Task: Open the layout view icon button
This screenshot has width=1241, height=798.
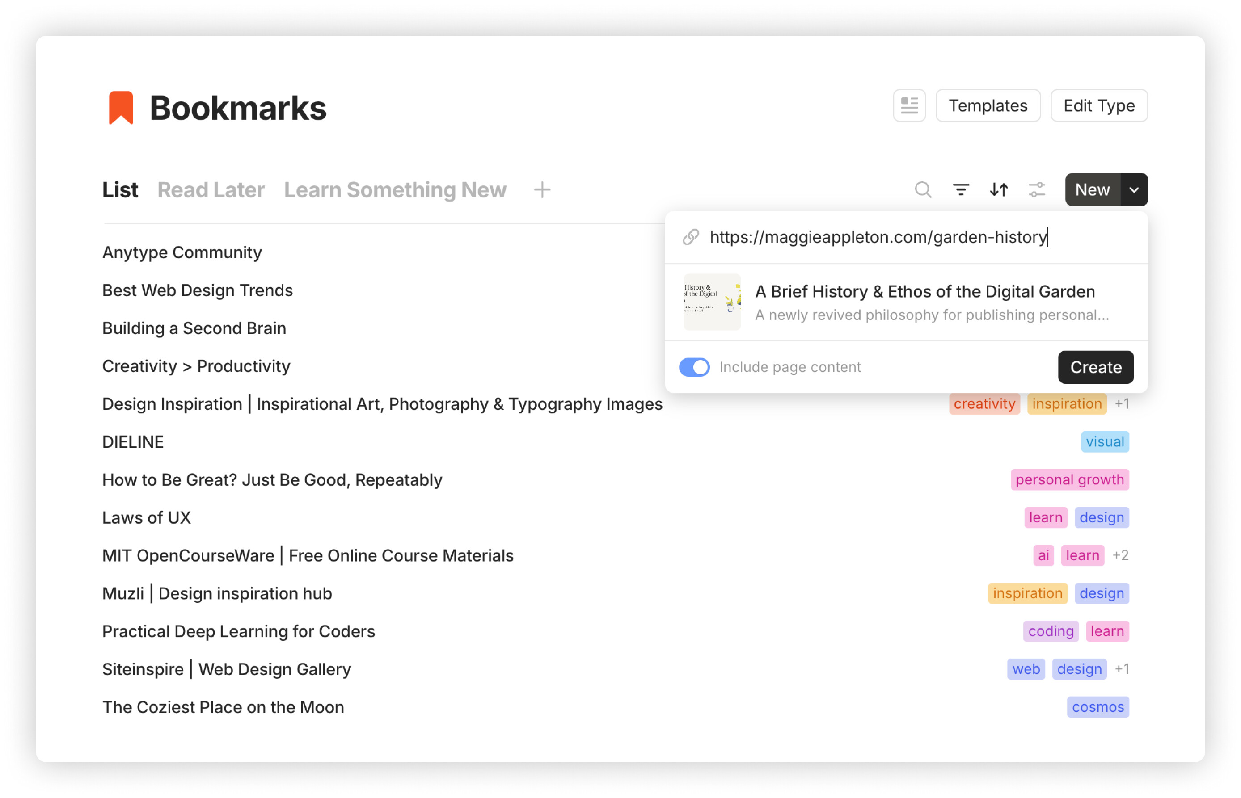Action: point(909,106)
